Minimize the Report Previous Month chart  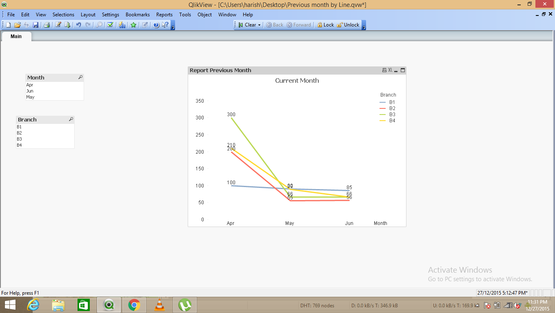pyautogui.click(x=396, y=70)
